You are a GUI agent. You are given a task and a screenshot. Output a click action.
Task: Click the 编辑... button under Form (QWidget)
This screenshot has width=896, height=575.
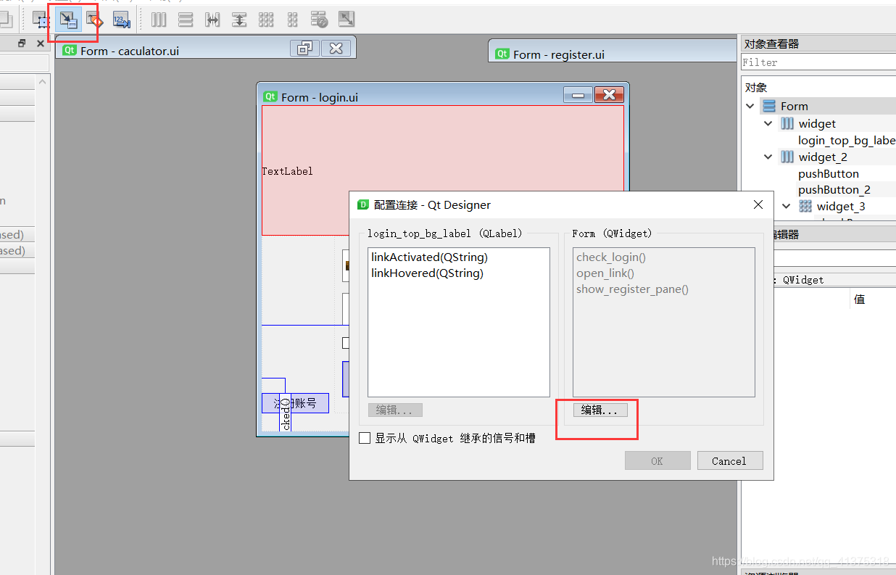[600, 410]
